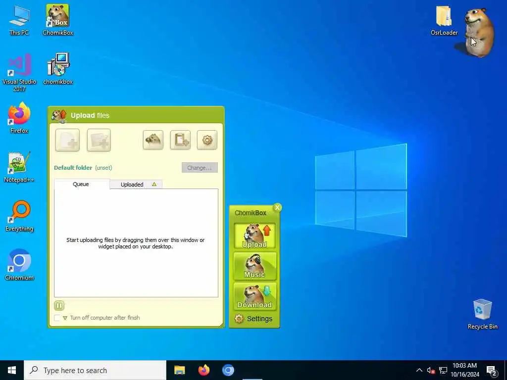The width and height of the screenshot is (507, 380).
Task: Open File Explorer from taskbar
Action: pos(179,370)
